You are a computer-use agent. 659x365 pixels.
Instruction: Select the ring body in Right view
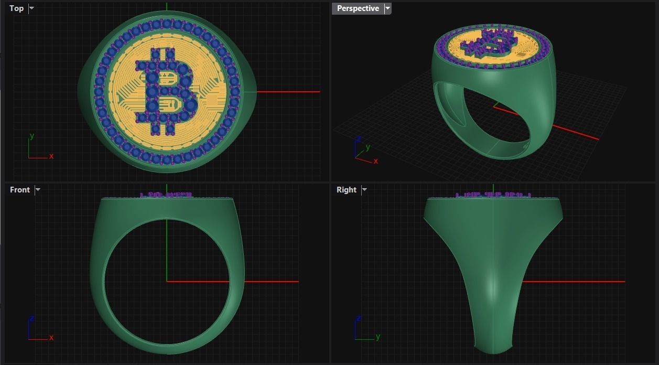(x=493, y=275)
